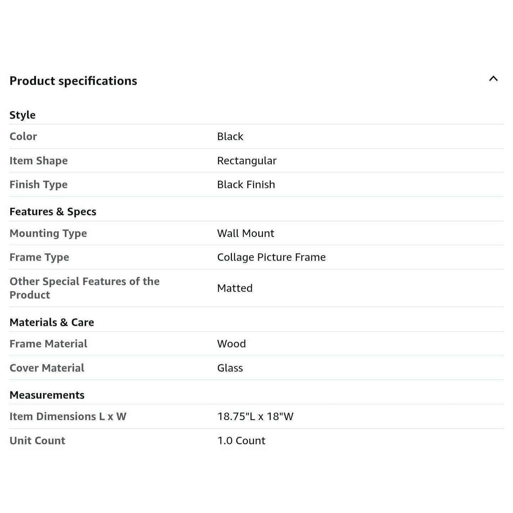
Task: Click the Style section heading
Action: (x=22, y=115)
